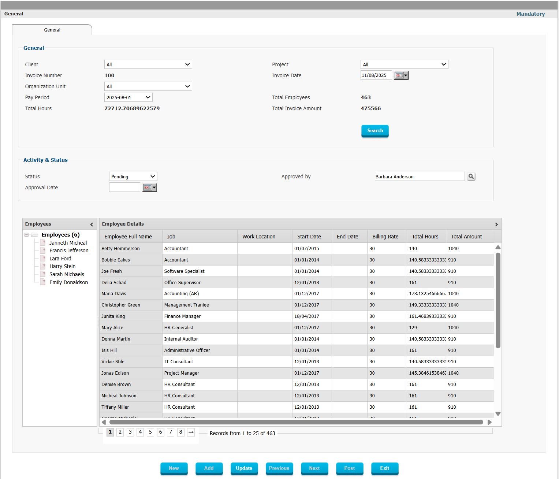559x479 pixels.
Task: Switch to the General tab
Action: click(52, 30)
